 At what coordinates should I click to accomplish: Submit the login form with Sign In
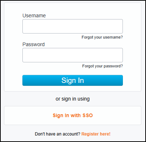click(73, 80)
